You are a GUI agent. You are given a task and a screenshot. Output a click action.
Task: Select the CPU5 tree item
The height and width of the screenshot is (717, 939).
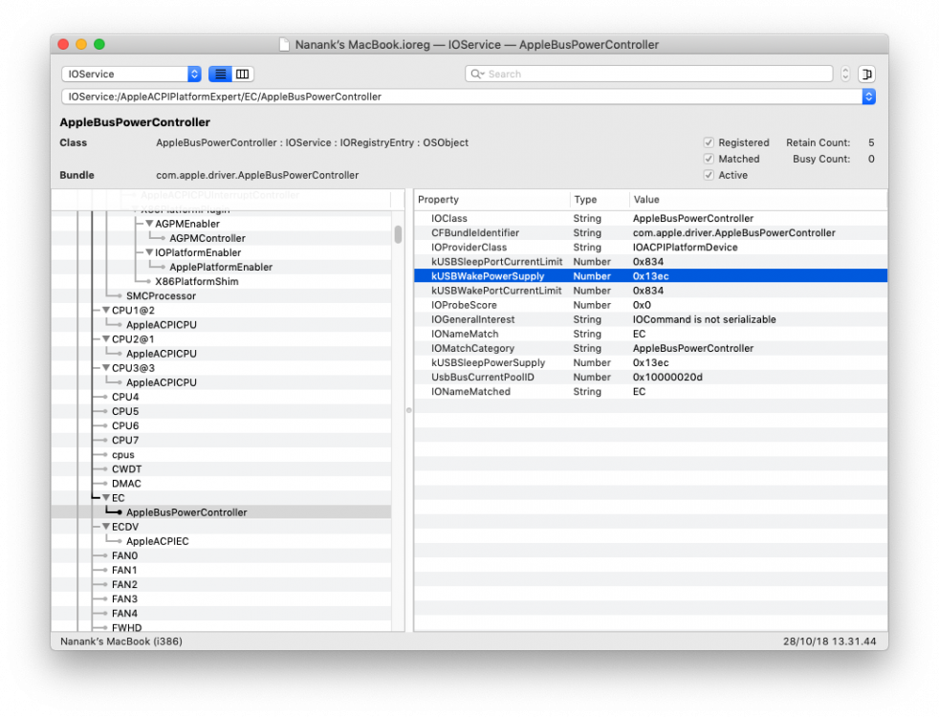125,411
